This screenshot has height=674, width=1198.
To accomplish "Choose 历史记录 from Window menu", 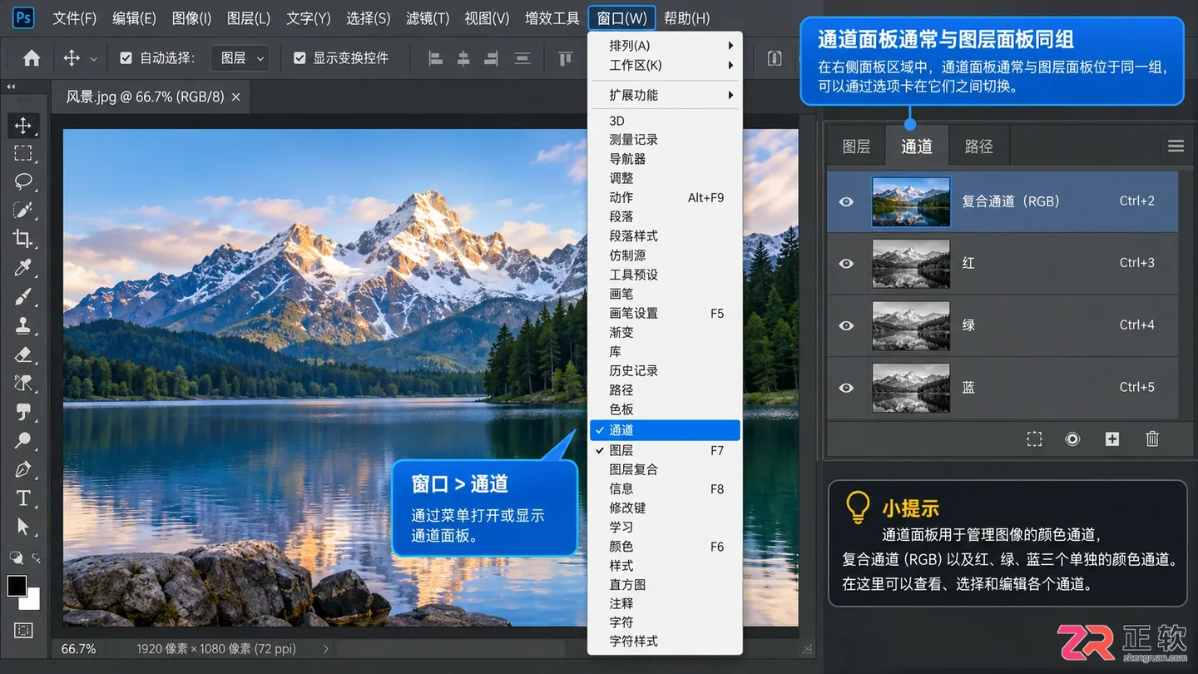I will coord(665,370).
